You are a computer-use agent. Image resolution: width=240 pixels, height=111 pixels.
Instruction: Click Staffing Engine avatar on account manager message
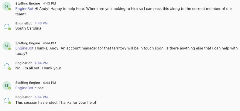point(7,46)
